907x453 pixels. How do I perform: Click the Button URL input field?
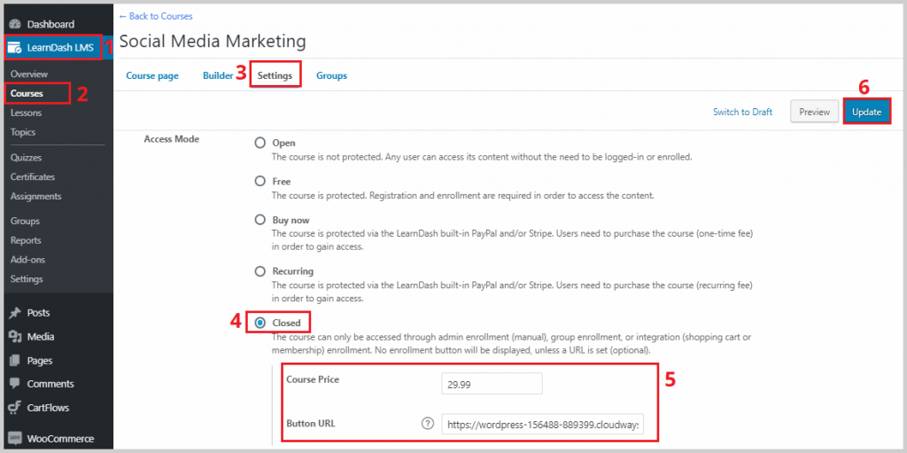point(543,425)
